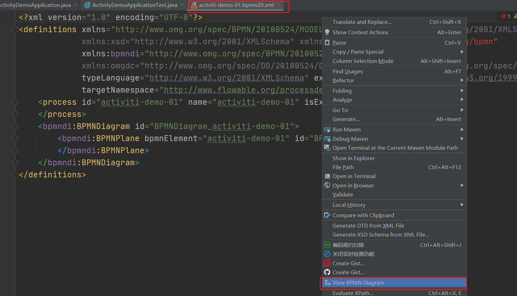
Task: Click the closing </definitions> tag text
Action: [x=53, y=175]
